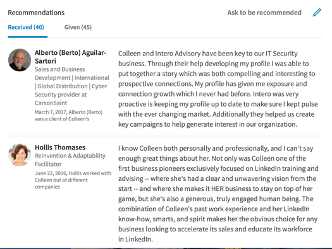This screenshot has width=332, height=249.
Task: Click 'was a client of Colleen's' text
Action: (62, 119)
